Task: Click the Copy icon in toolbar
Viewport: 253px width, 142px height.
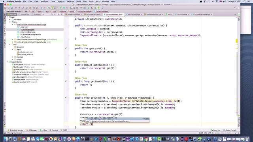Action: (26, 8)
